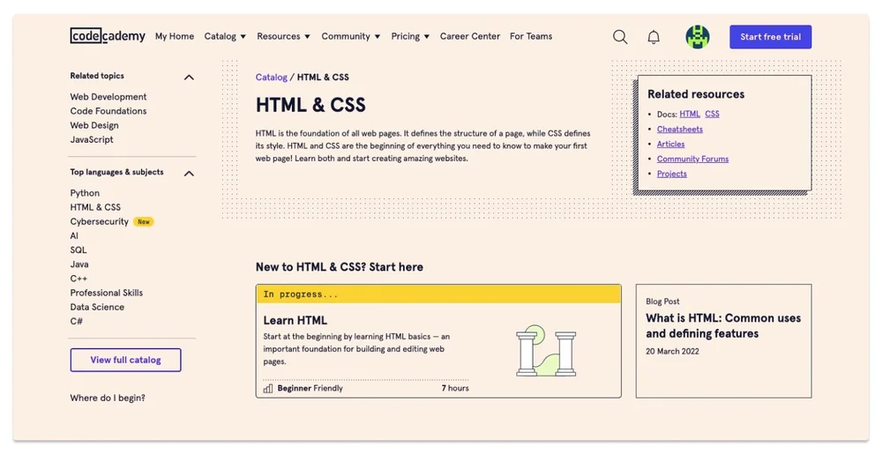Select C++ subject in sidebar
The width and height of the screenshot is (882, 454).
[x=78, y=279]
